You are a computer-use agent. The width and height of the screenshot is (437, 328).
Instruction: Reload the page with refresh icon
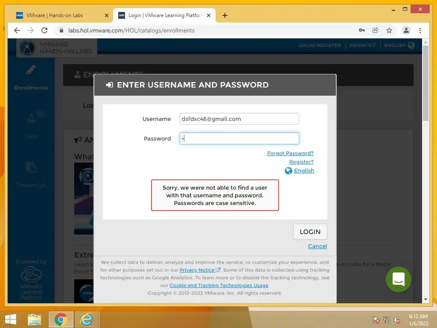coord(44,30)
